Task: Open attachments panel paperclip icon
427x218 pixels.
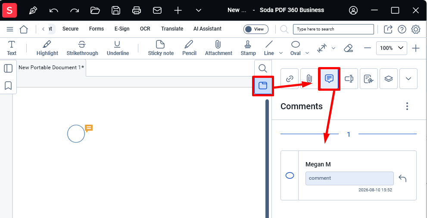Action: click(x=309, y=79)
